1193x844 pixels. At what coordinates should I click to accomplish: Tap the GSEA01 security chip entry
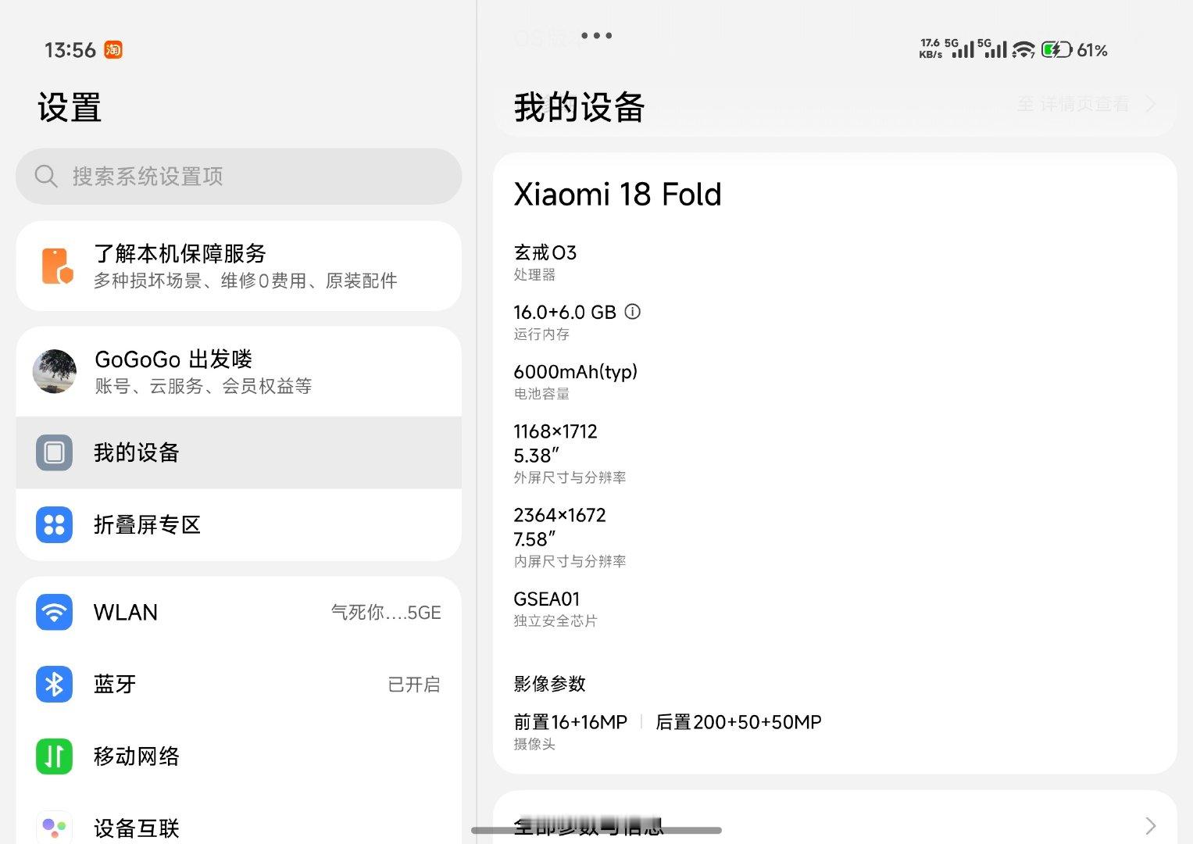[x=547, y=599]
